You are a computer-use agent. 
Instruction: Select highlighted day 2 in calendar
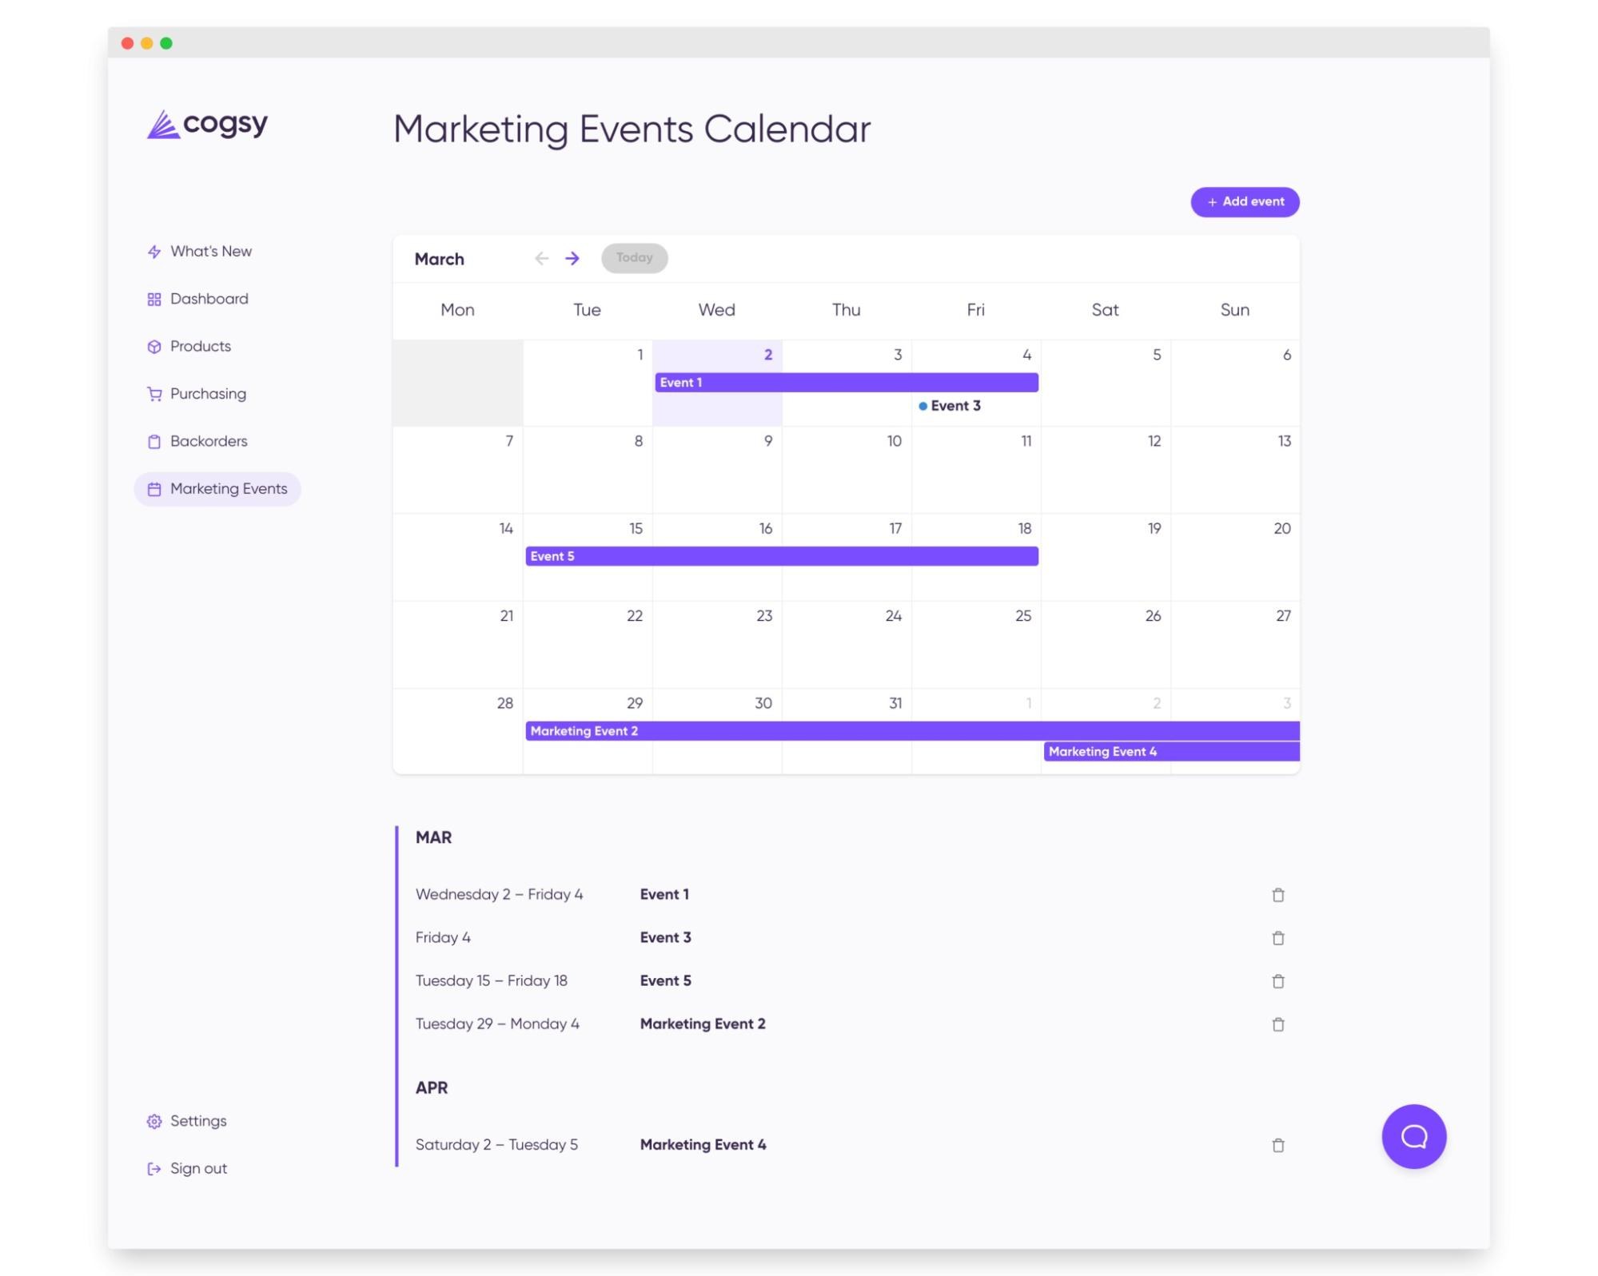pyautogui.click(x=717, y=383)
